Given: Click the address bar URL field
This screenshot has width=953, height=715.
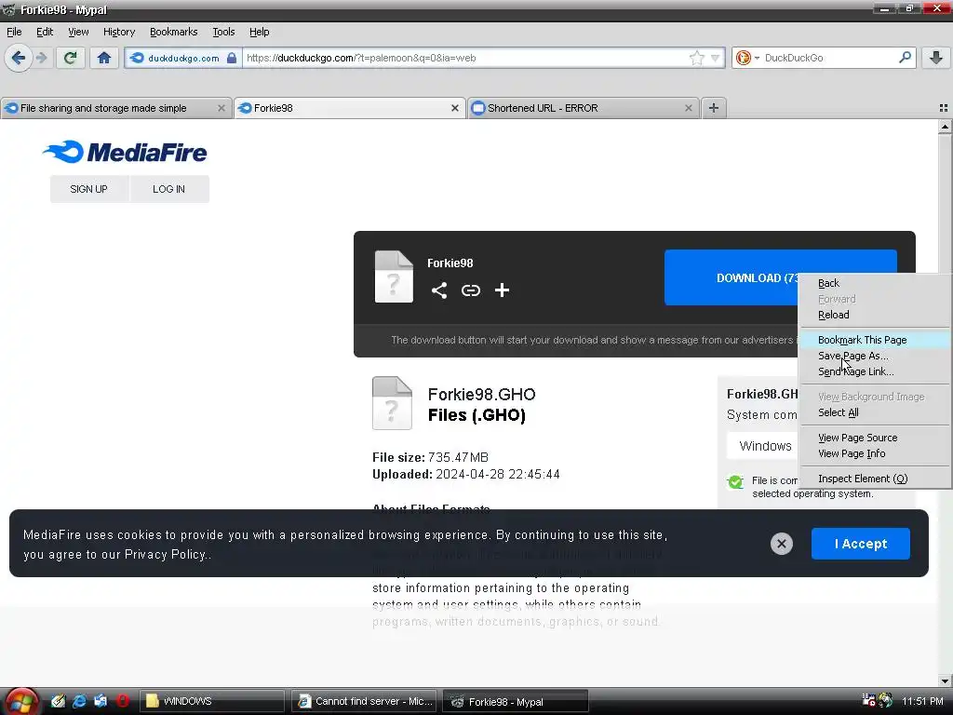Looking at the screenshot, I should pyautogui.click(x=465, y=58).
